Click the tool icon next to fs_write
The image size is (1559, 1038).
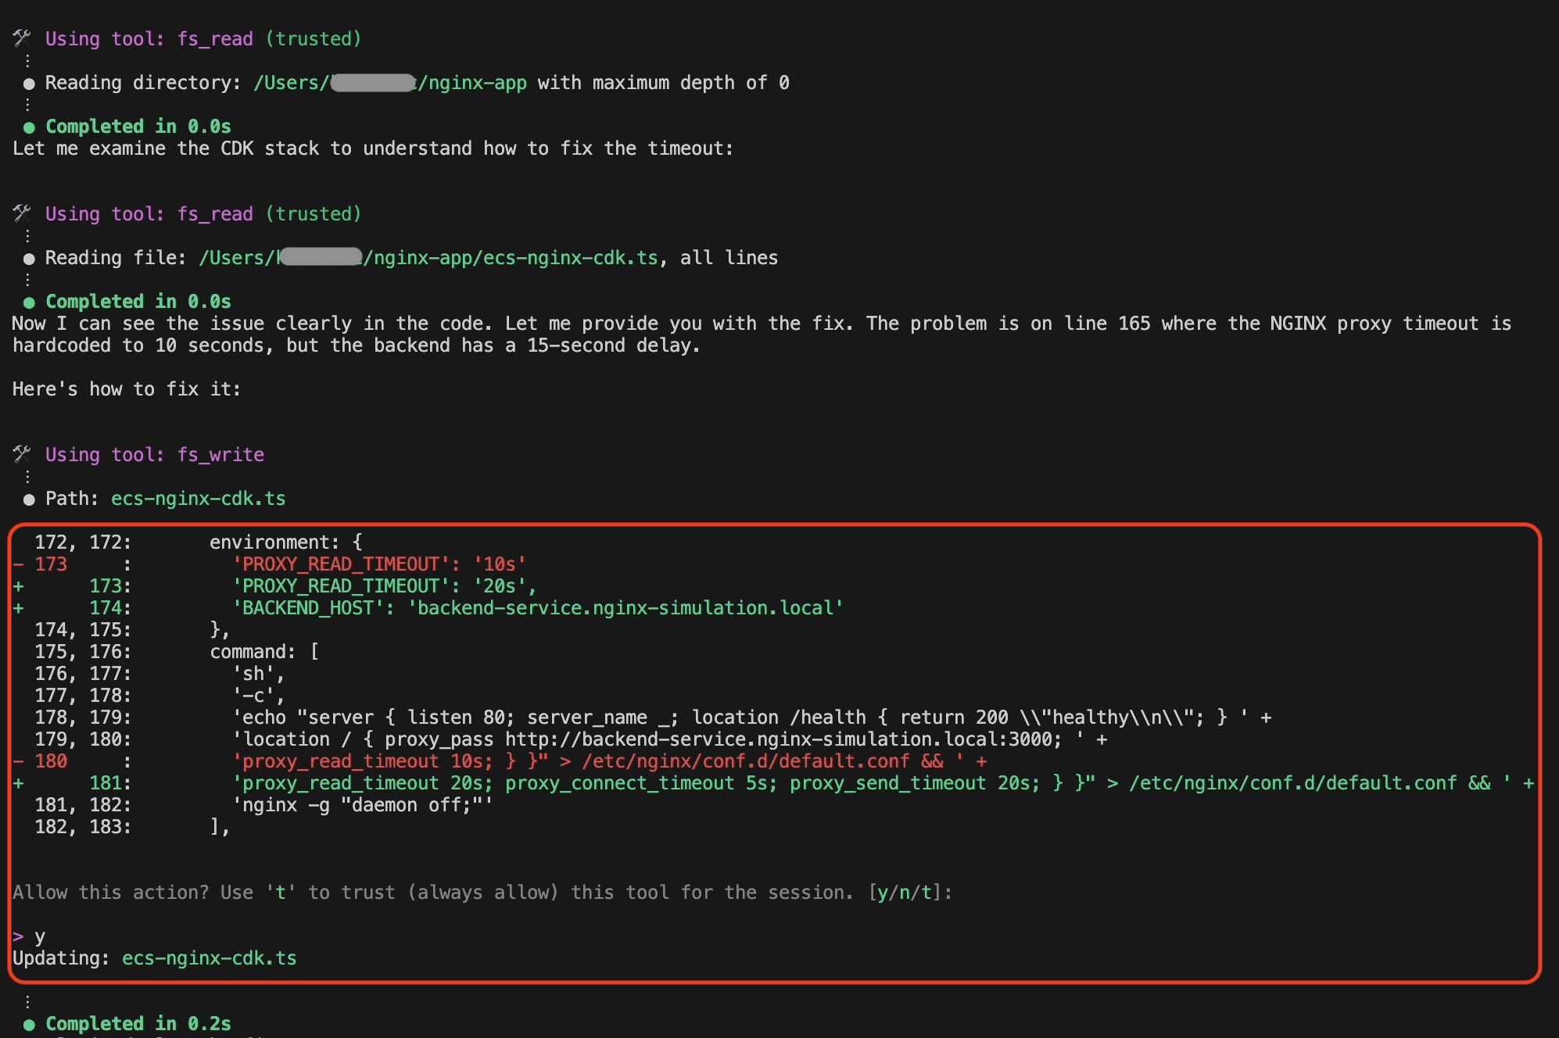(21, 454)
